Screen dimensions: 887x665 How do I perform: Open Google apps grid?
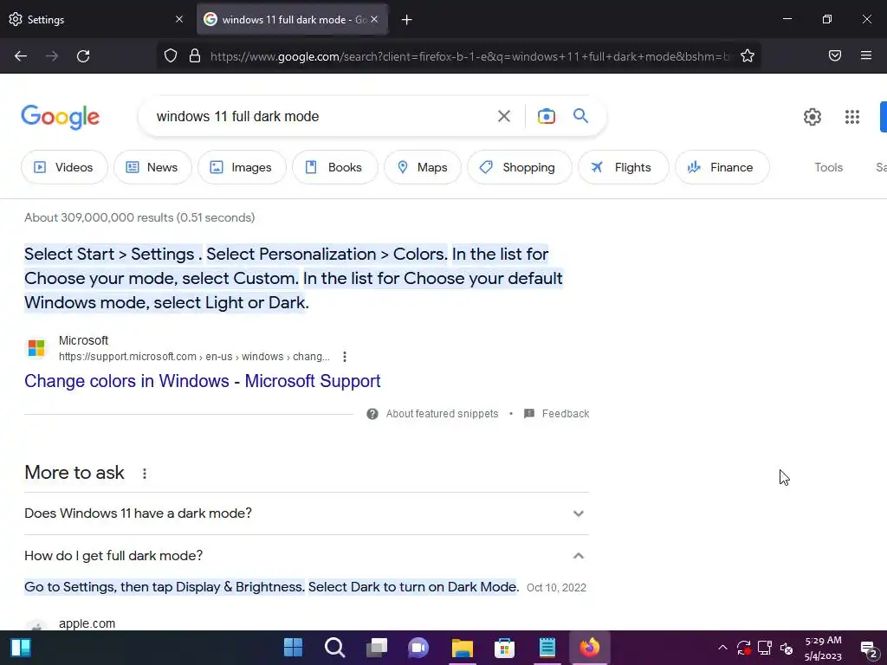(x=852, y=117)
